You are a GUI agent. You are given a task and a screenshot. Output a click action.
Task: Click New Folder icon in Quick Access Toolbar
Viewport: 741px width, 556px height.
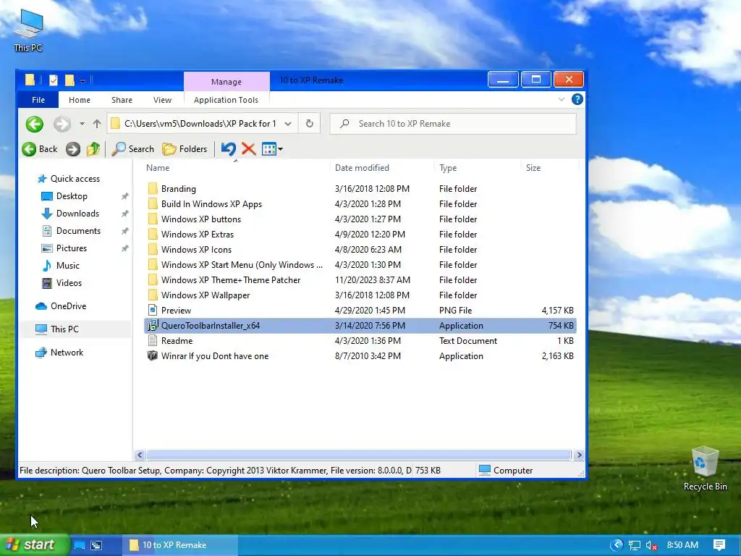pos(69,80)
